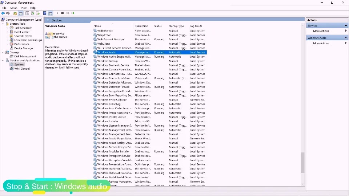Open the View menu
This screenshot has width=349, height=196.
click(24, 8)
